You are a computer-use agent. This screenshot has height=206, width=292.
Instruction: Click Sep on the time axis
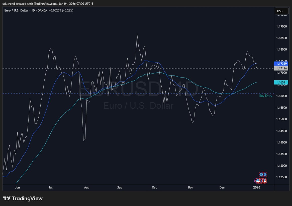pyautogui.click(x=120, y=187)
